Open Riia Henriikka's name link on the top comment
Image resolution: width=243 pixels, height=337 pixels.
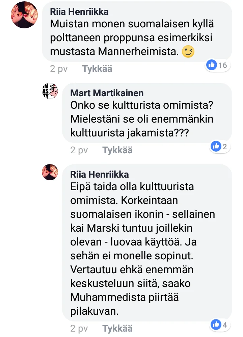coord(79,12)
